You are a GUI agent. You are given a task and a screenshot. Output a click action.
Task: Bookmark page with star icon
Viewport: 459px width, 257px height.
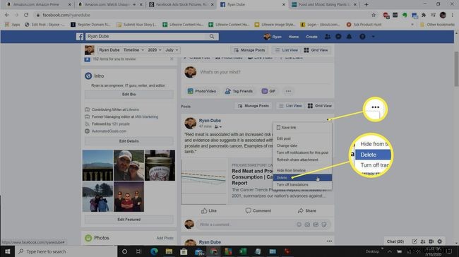click(x=374, y=15)
